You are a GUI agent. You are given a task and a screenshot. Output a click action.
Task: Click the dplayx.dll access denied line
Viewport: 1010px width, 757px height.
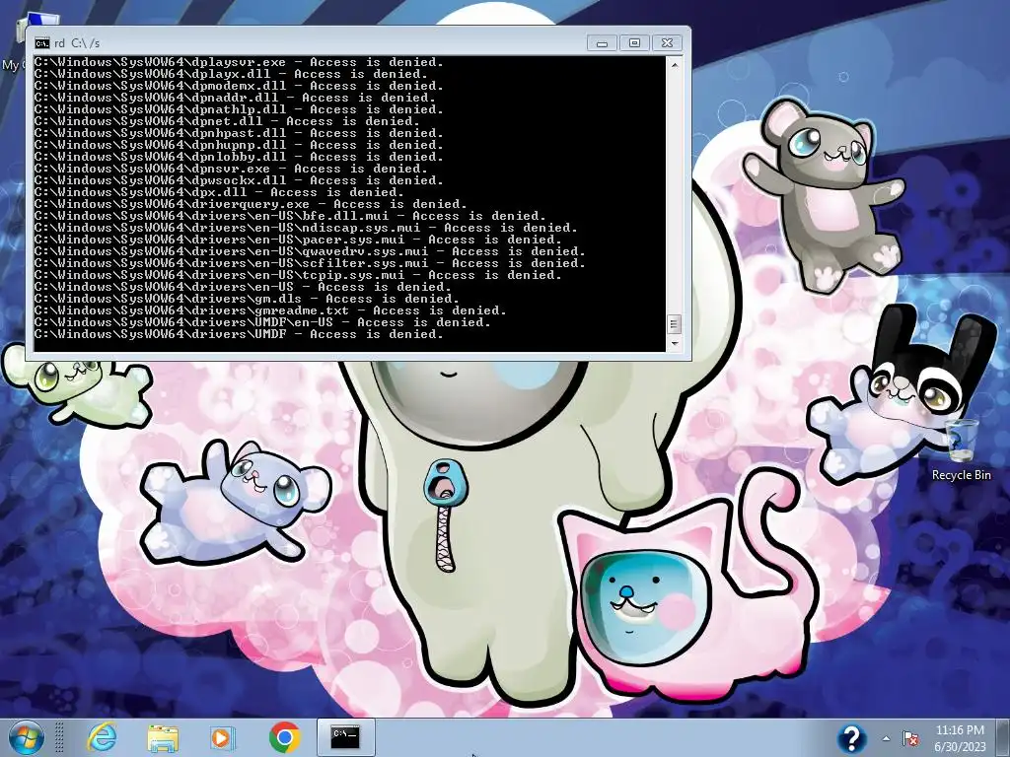click(231, 74)
